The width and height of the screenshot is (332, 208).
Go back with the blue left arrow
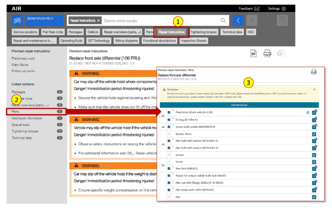pos(238,21)
